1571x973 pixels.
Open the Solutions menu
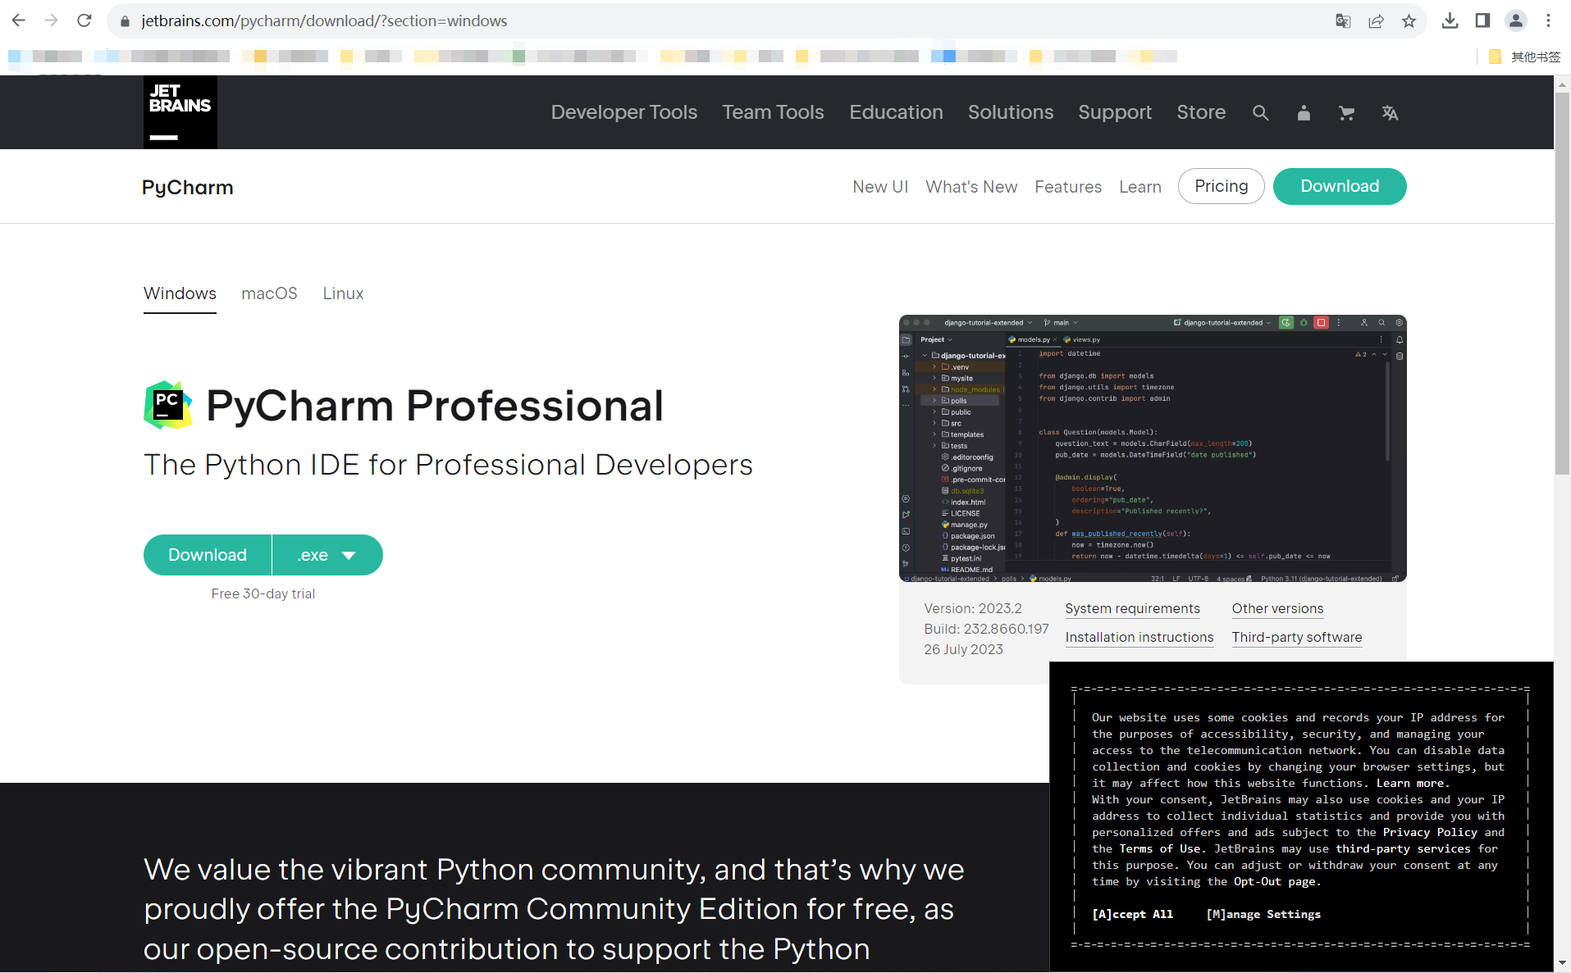coord(1010,112)
